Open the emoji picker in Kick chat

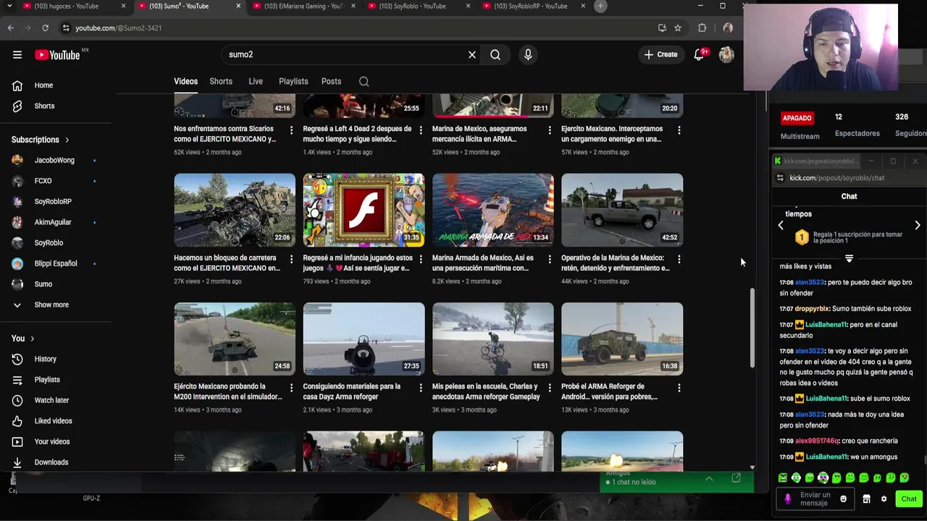[843, 499]
